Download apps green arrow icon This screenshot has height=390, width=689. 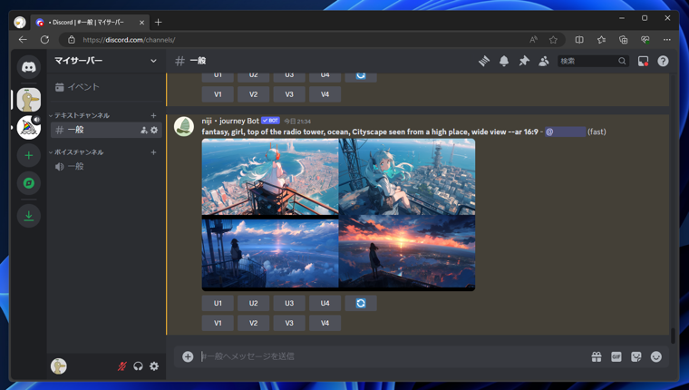coord(29,216)
